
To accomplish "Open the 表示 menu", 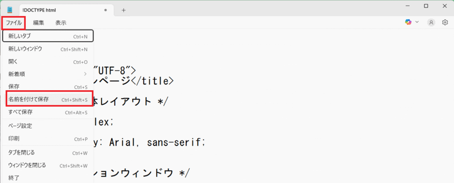I will tap(61, 23).
